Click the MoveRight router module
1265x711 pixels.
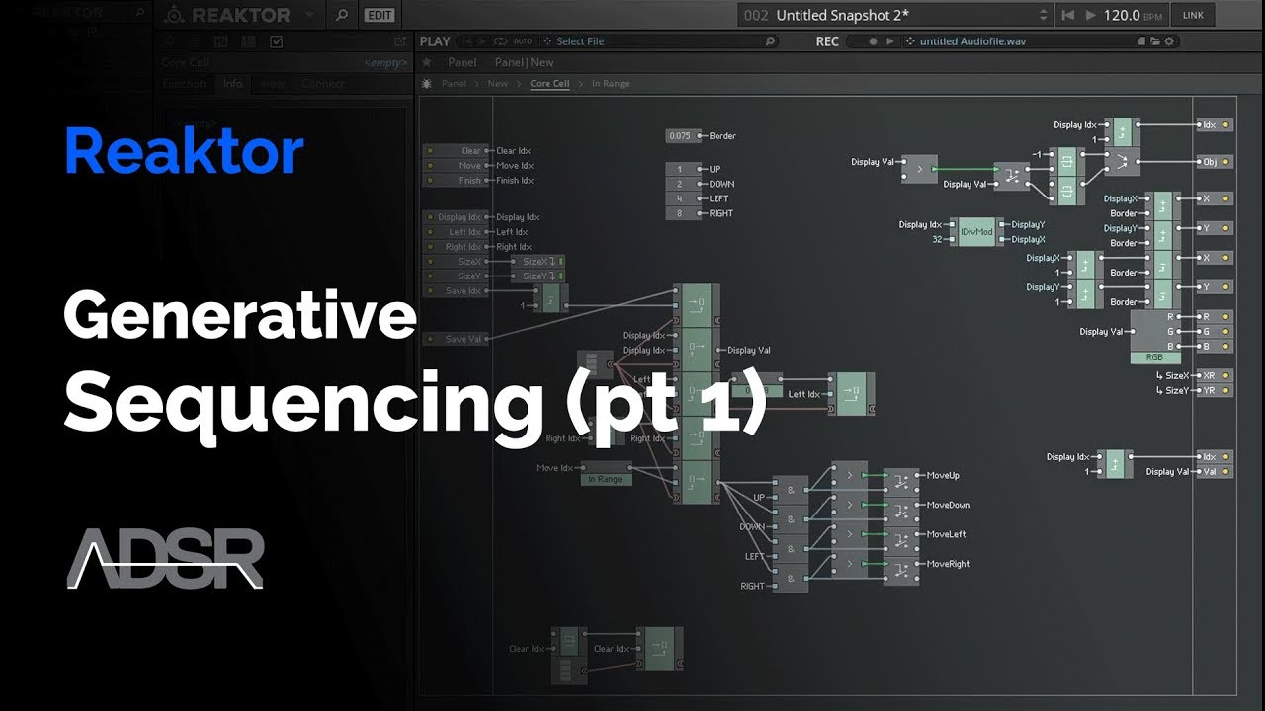point(900,571)
